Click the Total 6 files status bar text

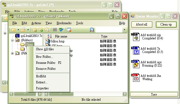(36, 100)
